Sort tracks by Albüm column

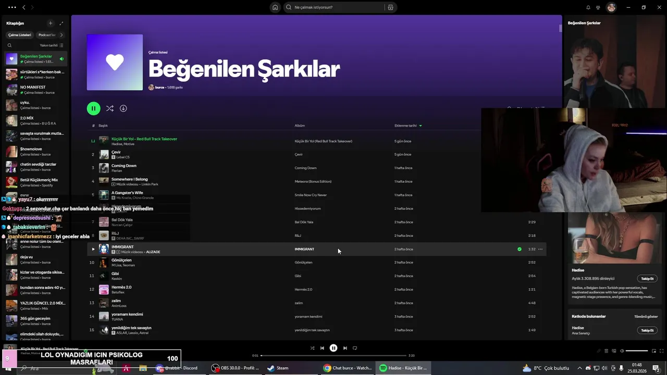(x=300, y=126)
